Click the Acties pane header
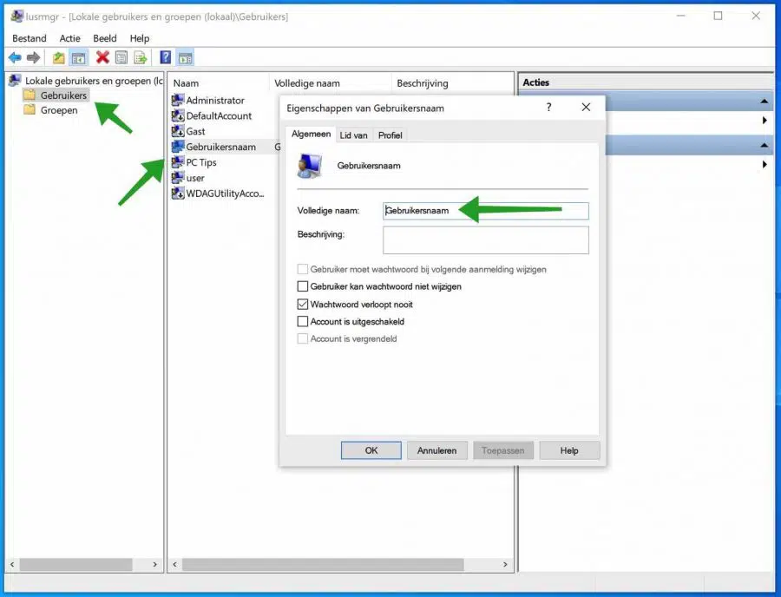This screenshot has width=781, height=597. tap(646, 82)
